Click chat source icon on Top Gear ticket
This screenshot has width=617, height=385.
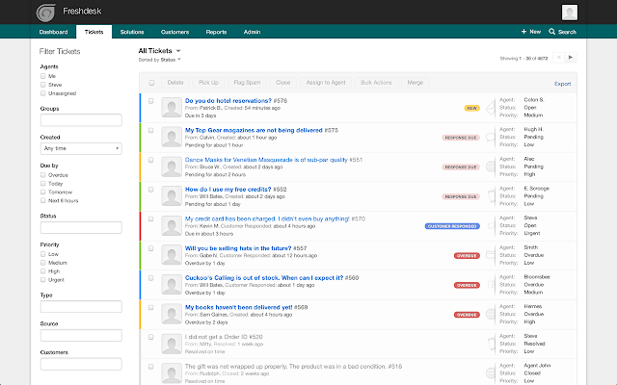tap(491, 137)
